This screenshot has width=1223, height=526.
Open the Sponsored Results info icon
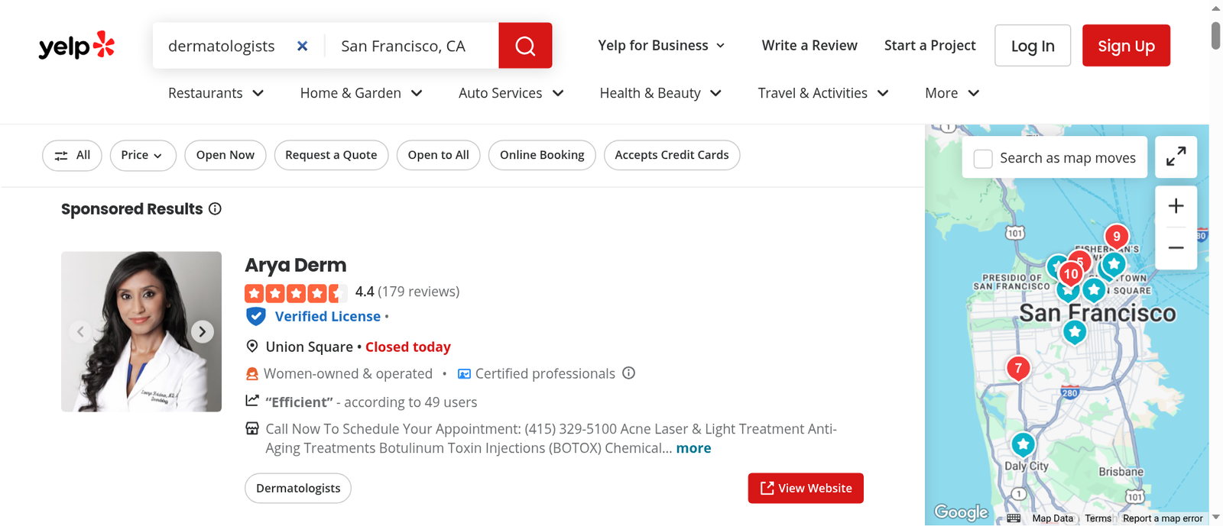(x=215, y=209)
